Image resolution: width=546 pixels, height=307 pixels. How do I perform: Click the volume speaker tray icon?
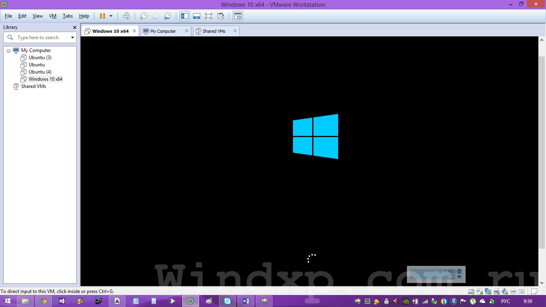click(x=396, y=301)
